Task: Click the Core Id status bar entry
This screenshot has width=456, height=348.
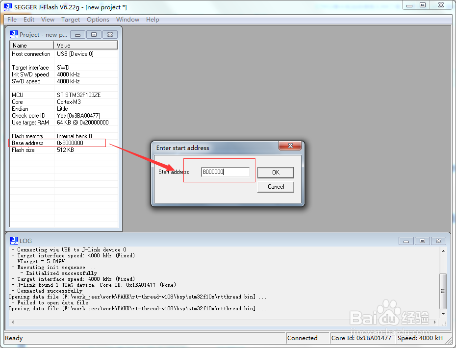Action: (363, 338)
